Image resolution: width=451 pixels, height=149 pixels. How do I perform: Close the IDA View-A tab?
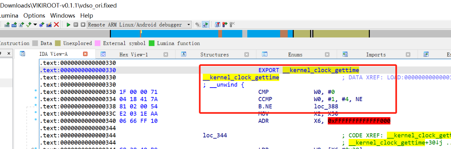point(85,54)
